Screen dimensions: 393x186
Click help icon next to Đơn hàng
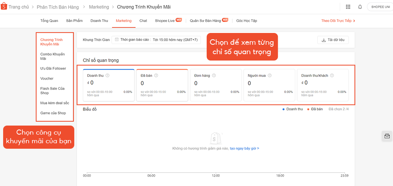[x=214, y=75]
